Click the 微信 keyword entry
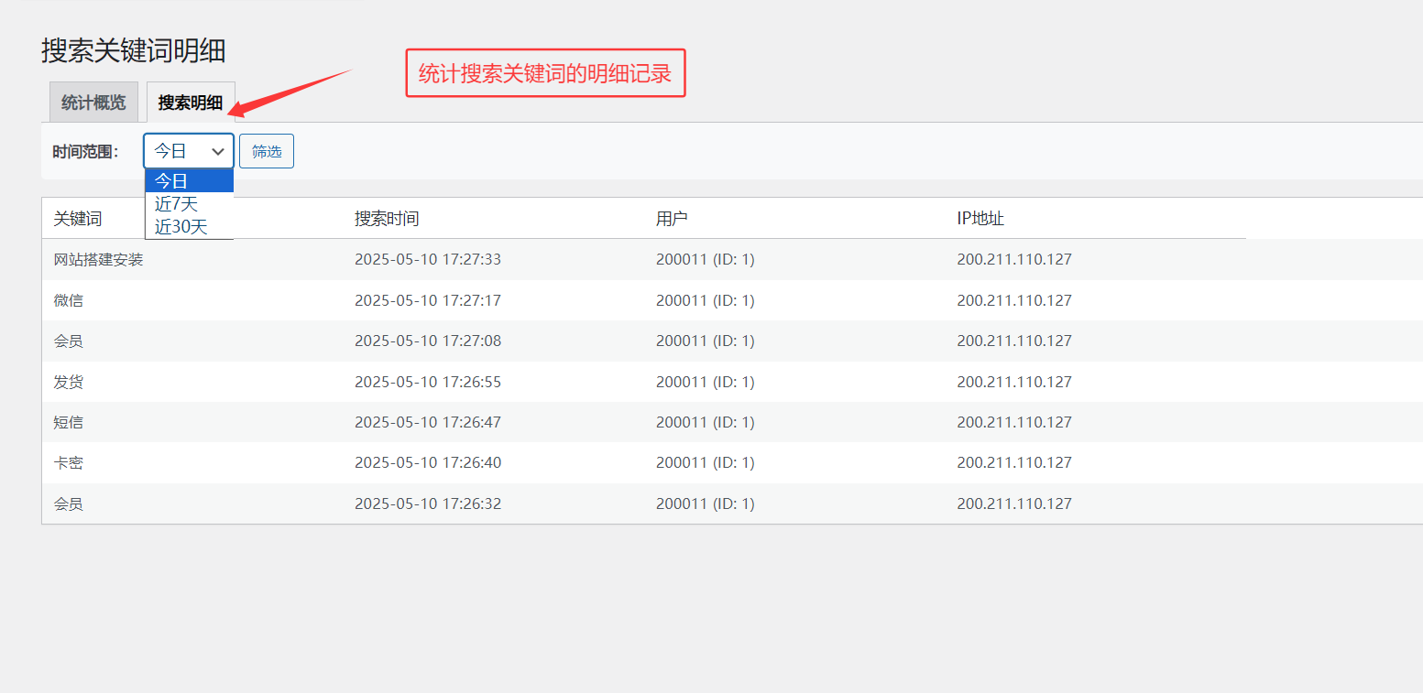This screenshot has height=693, width=1423. [69, 300]
